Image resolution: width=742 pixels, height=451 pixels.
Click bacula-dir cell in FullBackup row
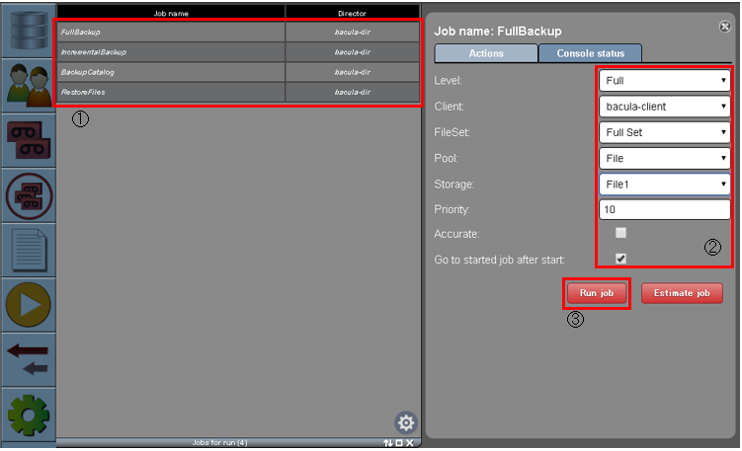point(352,33)
